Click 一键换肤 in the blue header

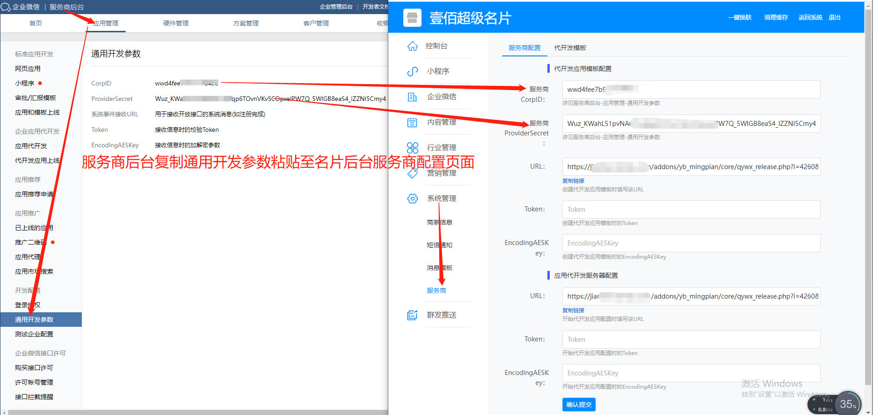click(x=740, y=17)
